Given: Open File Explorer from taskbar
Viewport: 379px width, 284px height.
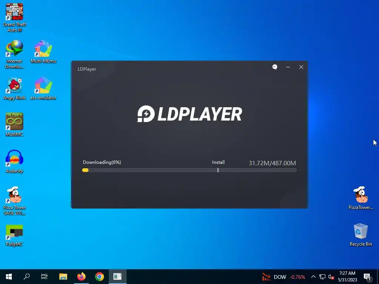Looking at the screenshot, I should [63, 277].
